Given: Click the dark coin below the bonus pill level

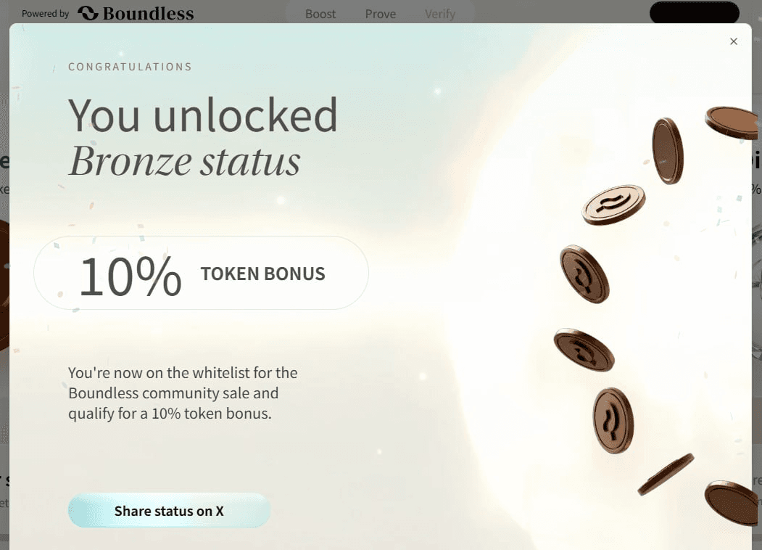Looking at the screenshot, I should pos(584,350).
